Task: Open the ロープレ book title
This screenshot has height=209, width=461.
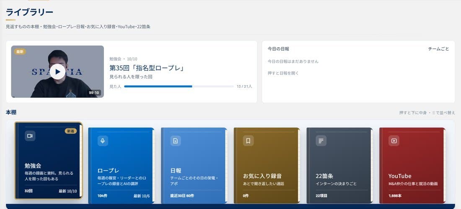Action: click(x=108, y=171)
